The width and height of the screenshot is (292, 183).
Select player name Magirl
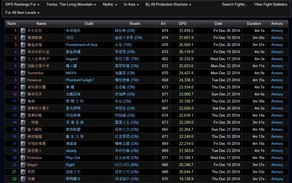pos(32,165)
